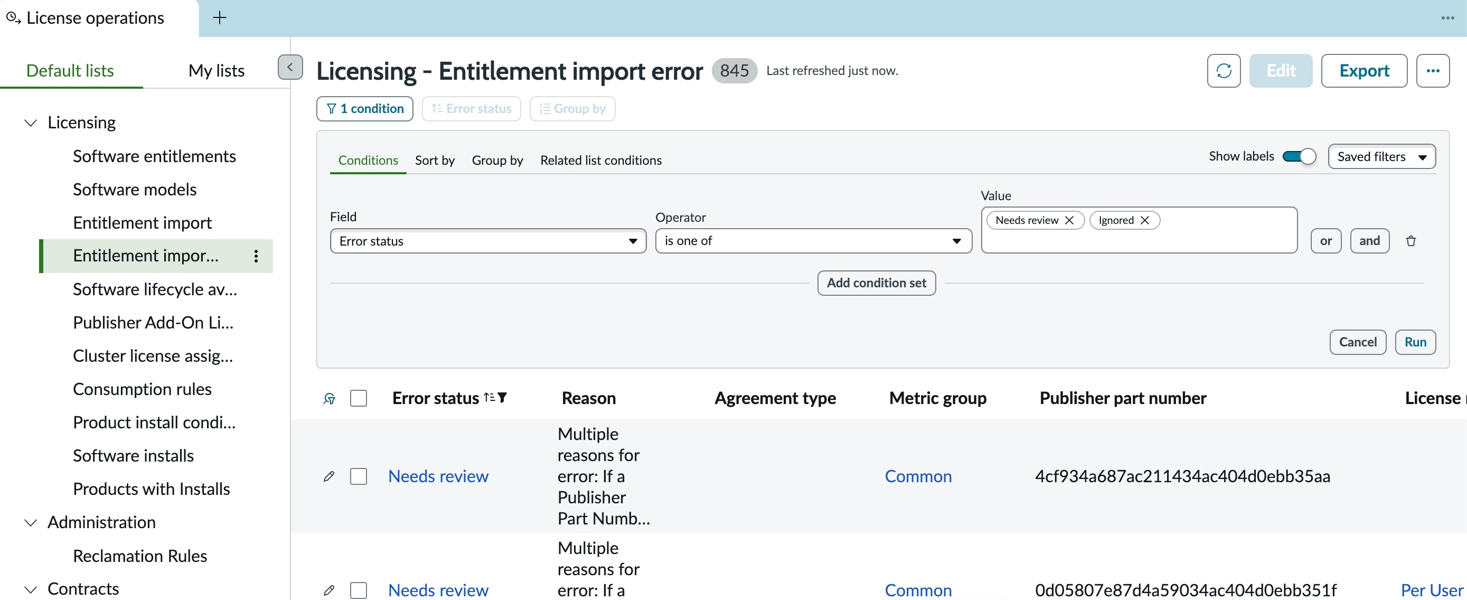Select the second Needs review row checkbox

tap(358, 590)
